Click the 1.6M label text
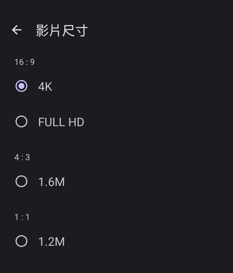Screen dimensions: 233x273 tap(52, 182)
